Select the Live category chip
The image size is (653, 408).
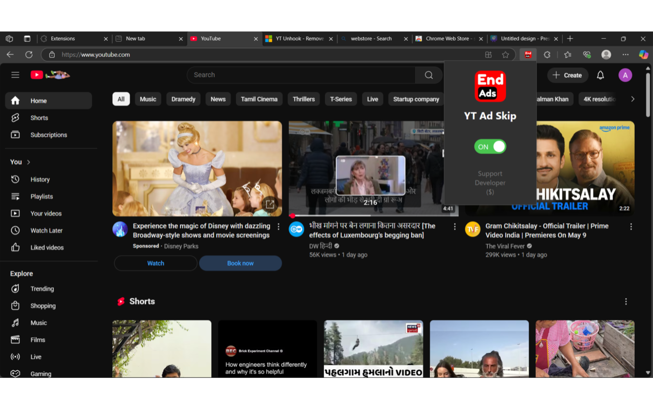(x=372, y=99)
